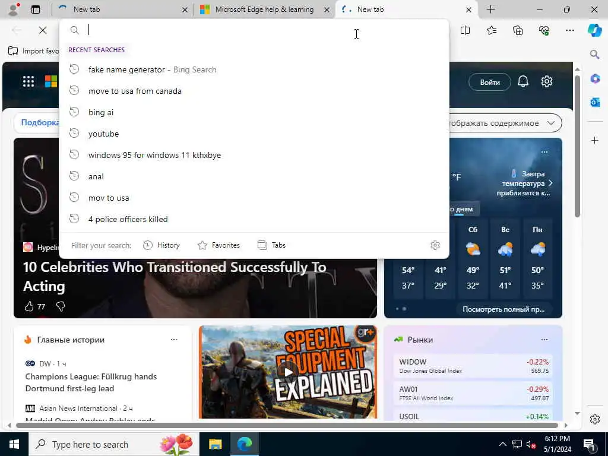Screen dimensions: 608x456
Task: Click the vertical page scrollbar thumb
Action: pos(577,146)
